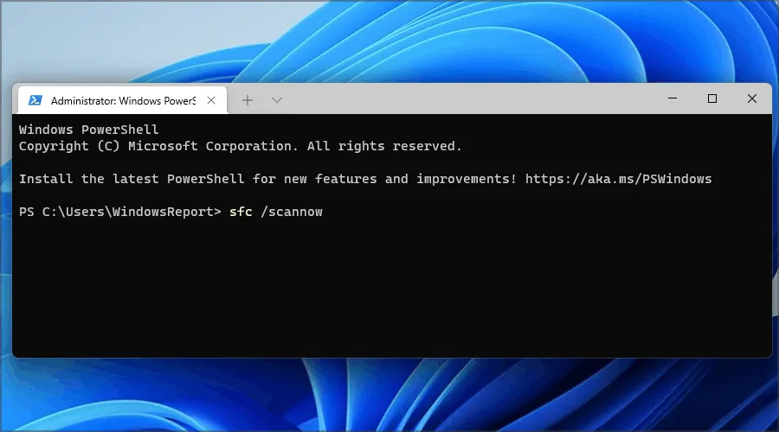The image size is (779, 432).
Task: Click the desktop wallpaper below the window
Action: point(389,397)
